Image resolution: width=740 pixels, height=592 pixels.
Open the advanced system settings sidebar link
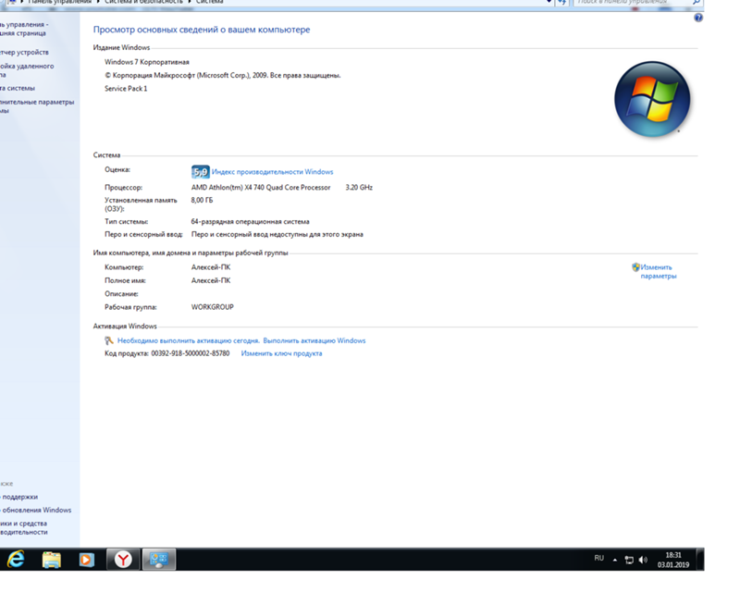(x=37, y=106)
